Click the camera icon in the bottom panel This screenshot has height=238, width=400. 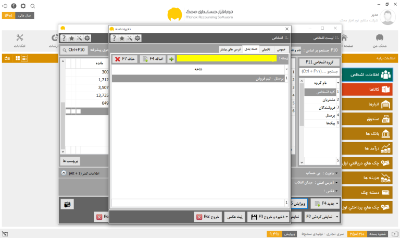pyautogui.click(x=67, y=204)
